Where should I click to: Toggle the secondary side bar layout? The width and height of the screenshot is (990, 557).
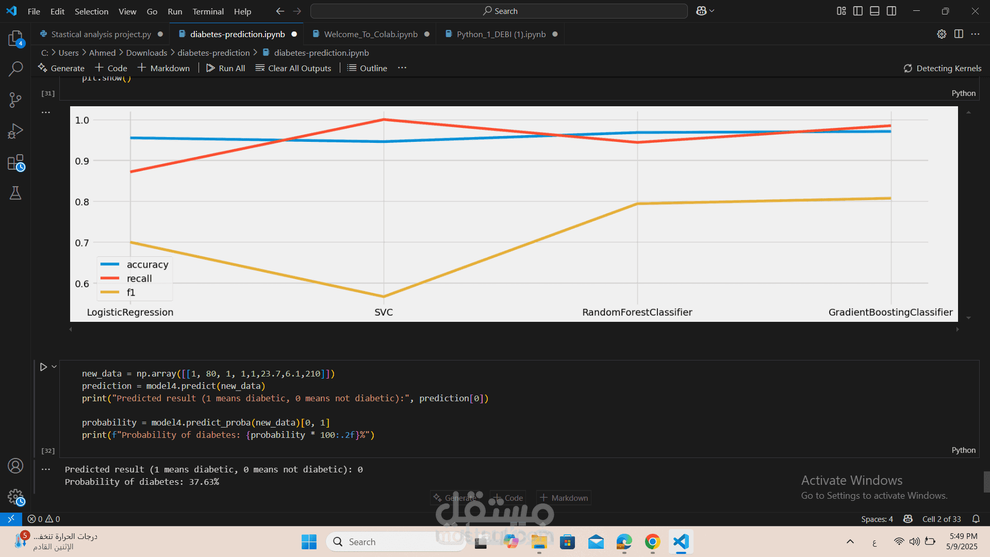(x=892, y=11)
